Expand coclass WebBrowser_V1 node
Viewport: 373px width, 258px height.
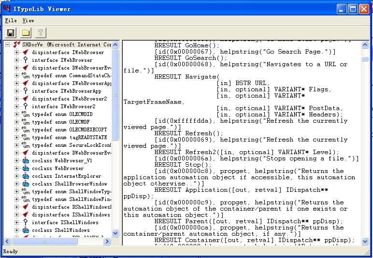(16, 160)
